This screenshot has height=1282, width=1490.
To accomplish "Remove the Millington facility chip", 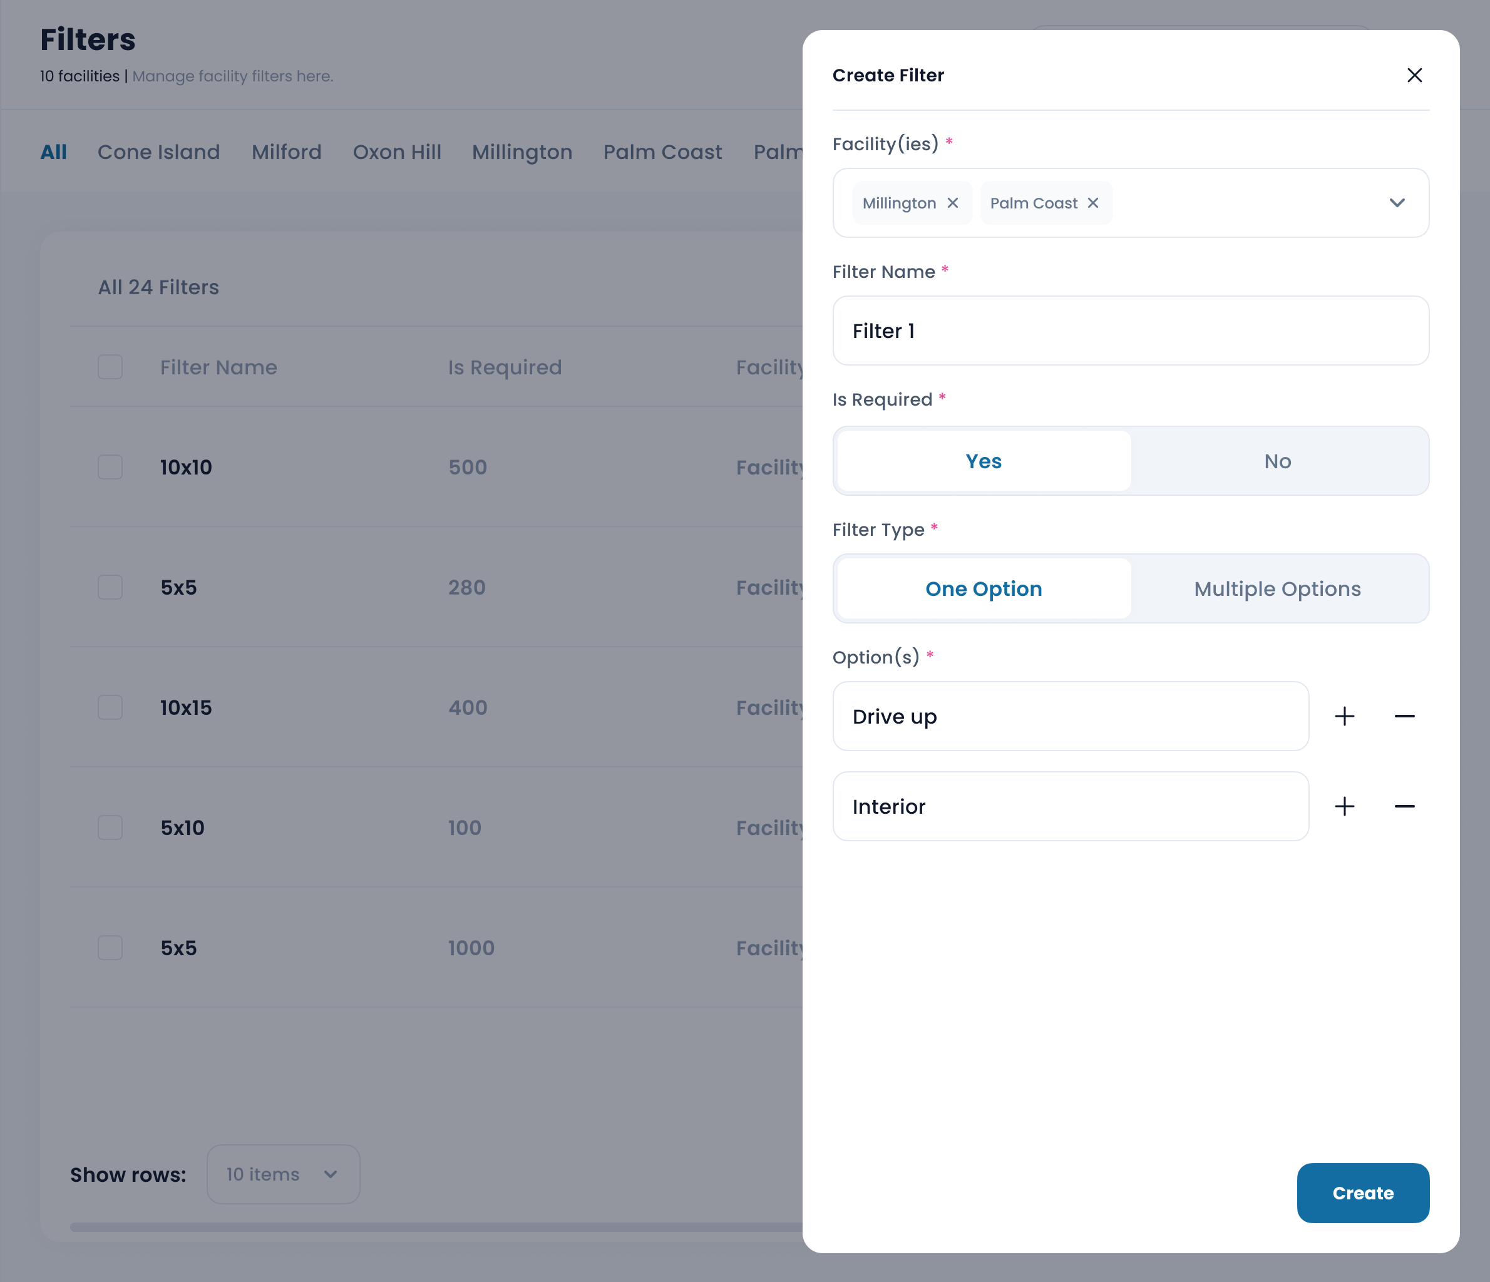I will (952, 203).
